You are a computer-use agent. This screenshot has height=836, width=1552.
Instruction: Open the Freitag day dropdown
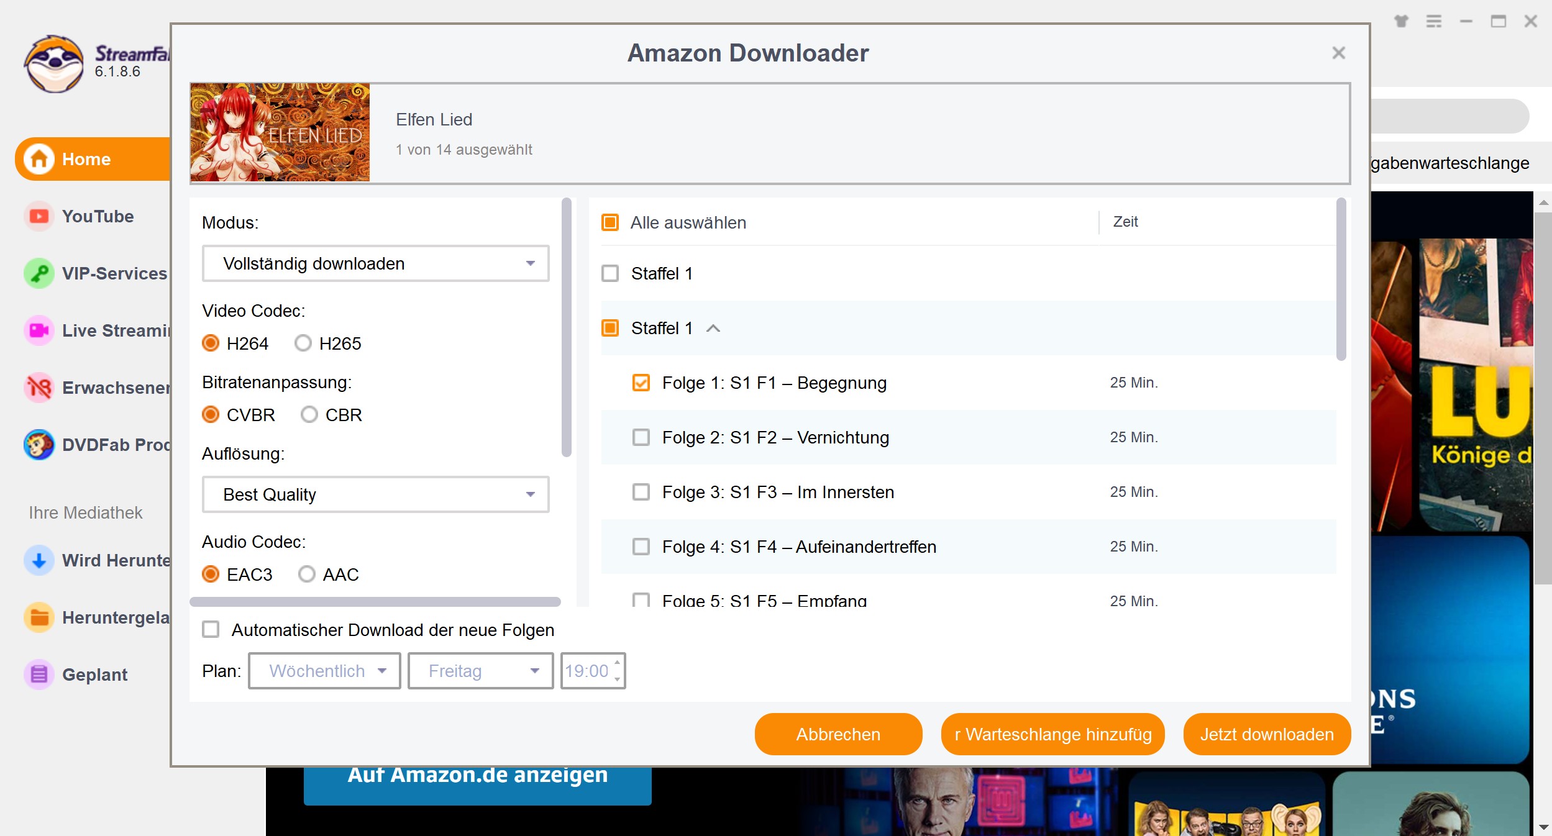[x=480, y=671]
